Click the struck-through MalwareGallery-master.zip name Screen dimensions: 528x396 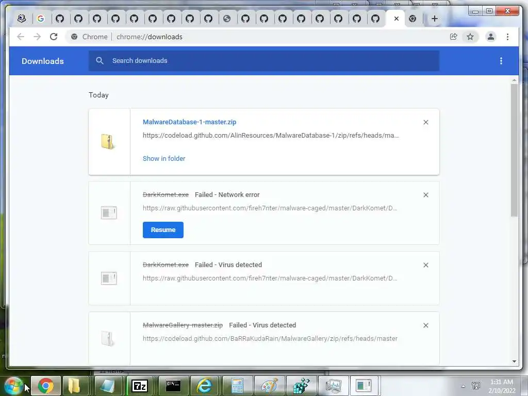click(x=183, y=325)
